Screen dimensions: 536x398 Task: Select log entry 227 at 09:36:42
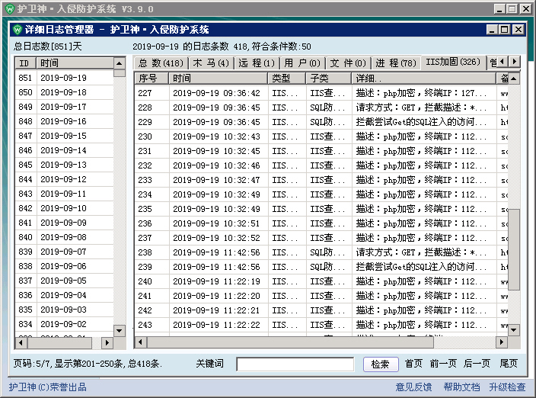[321, 93]
